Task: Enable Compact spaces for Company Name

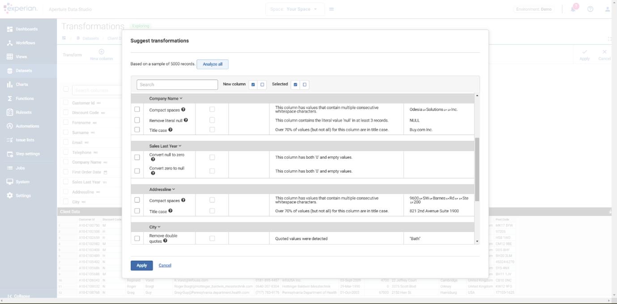Action: point(137,109)
